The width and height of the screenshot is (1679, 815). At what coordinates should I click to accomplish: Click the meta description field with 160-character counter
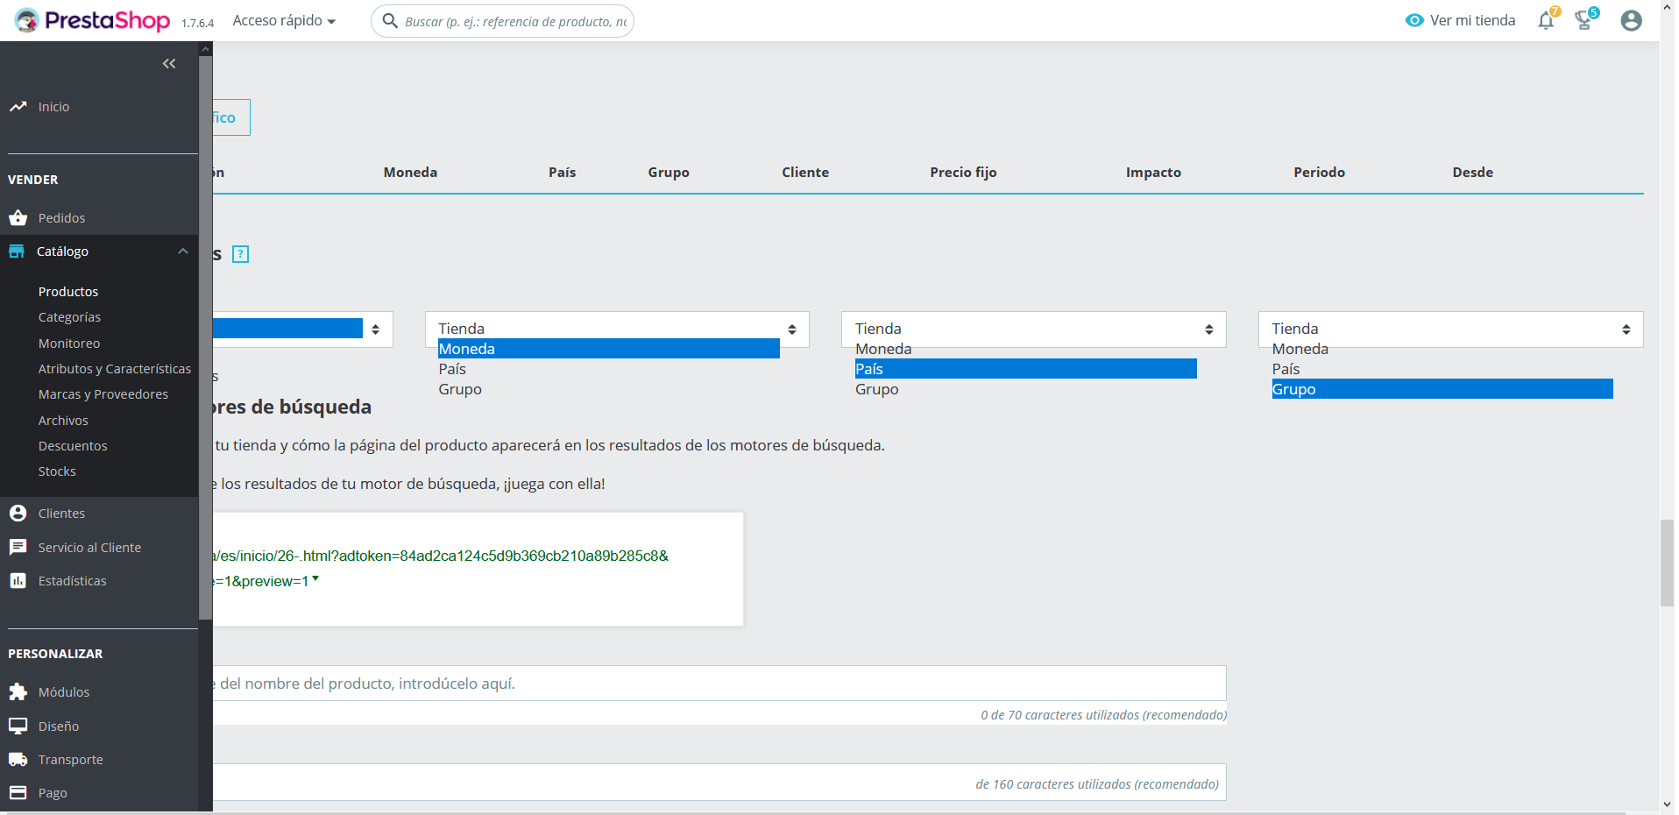coord(719,783)
